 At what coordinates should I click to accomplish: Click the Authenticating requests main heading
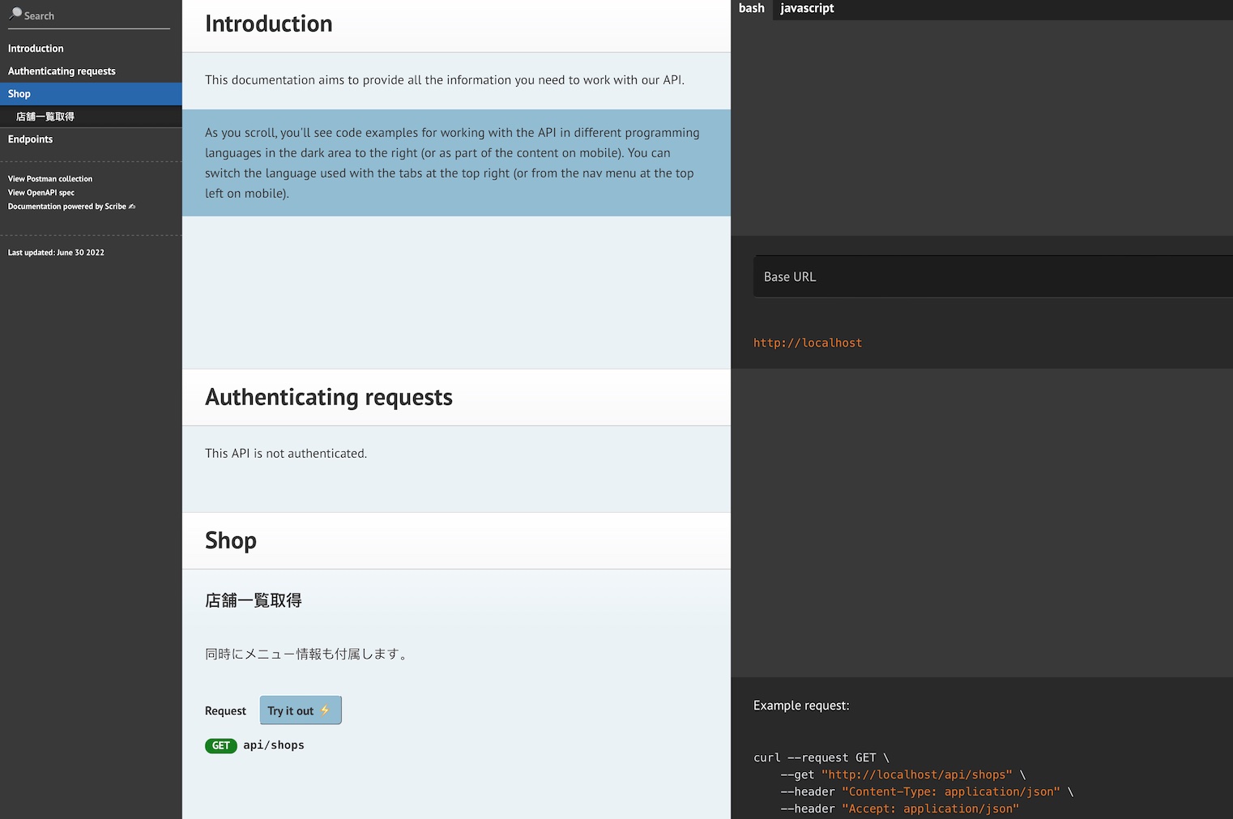(x=329, y=397)
